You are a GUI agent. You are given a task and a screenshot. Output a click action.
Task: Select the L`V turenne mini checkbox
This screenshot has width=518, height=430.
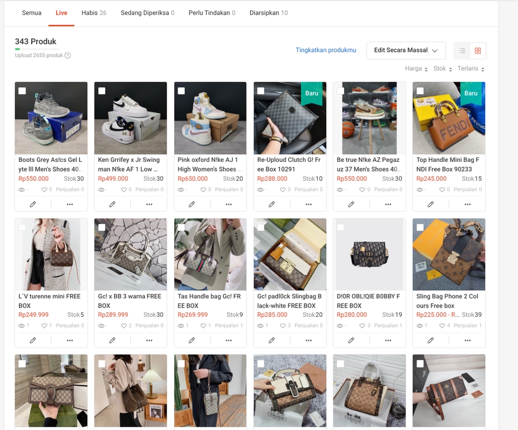point(22,227)
